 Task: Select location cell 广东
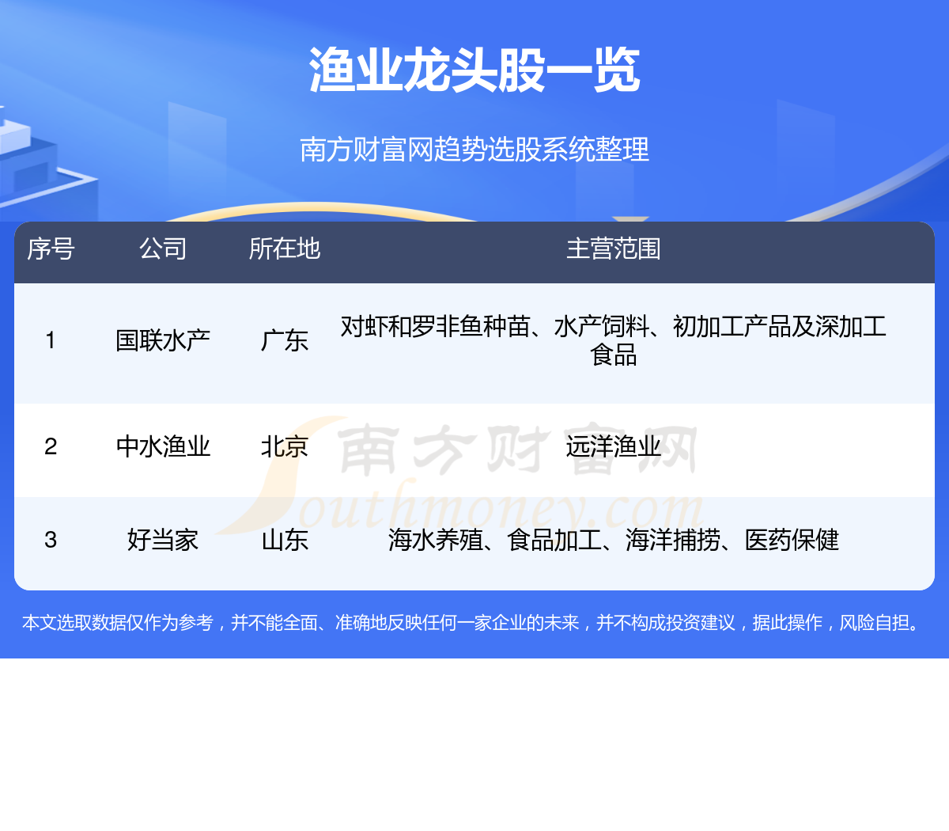285,340
